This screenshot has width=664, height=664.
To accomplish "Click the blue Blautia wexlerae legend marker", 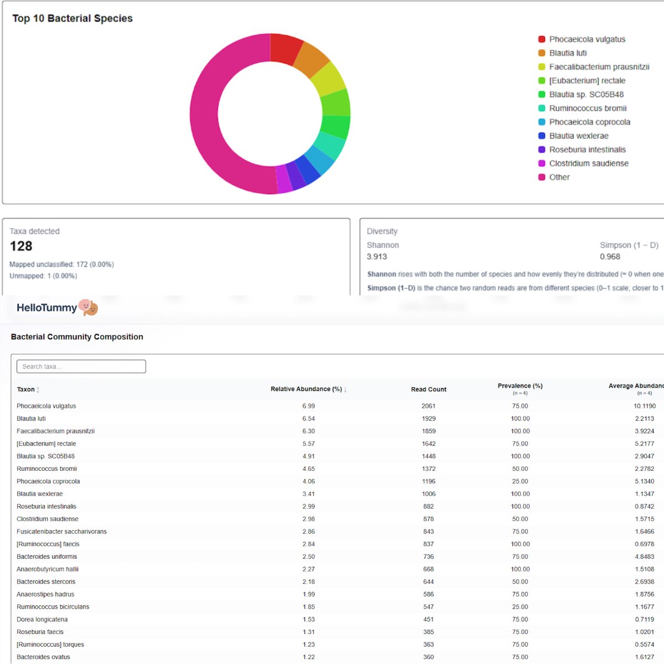I will pos(542,136).
